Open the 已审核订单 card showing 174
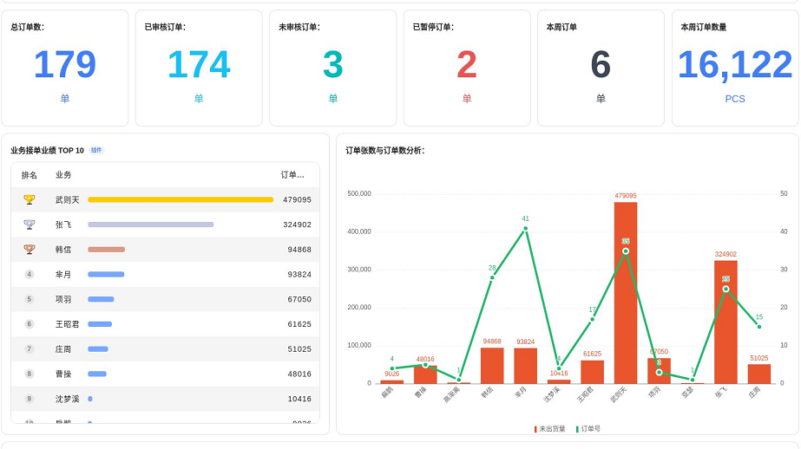This screenshot has height=449, width=801. (x=199, y=68)
